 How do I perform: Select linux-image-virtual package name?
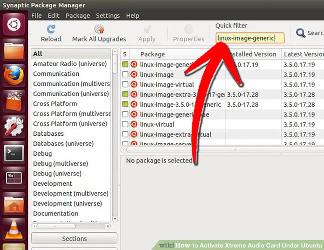pyautogui.click(x=167, y=84)
